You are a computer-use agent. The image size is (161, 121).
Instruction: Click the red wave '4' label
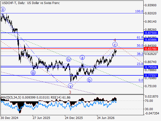click(115, 40)
